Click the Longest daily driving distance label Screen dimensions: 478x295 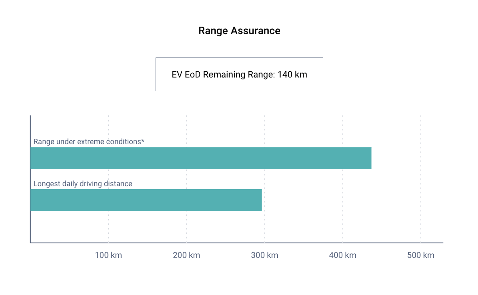coord(83,184)
